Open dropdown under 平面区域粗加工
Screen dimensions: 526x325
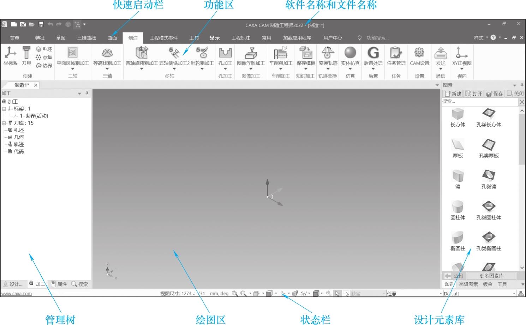click(x=73, y=69)
